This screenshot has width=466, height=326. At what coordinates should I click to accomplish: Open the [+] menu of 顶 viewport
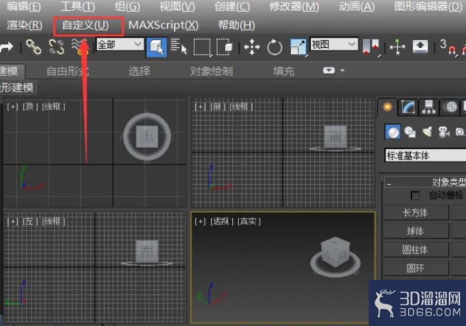coord(12,107)
